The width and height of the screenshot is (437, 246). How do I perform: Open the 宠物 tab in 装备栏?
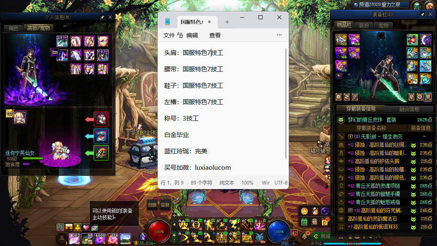click(x=383, y=25)
